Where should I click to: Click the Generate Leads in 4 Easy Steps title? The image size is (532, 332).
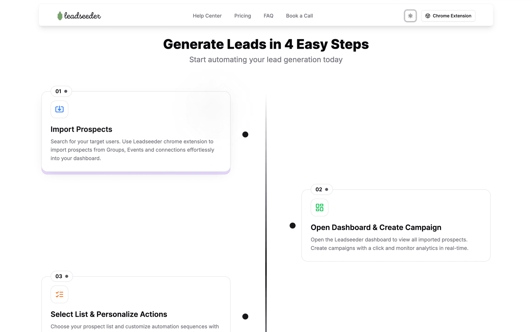click(266, 44)
